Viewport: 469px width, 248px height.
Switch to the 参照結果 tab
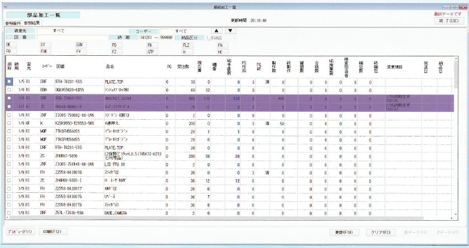point(32,23)
